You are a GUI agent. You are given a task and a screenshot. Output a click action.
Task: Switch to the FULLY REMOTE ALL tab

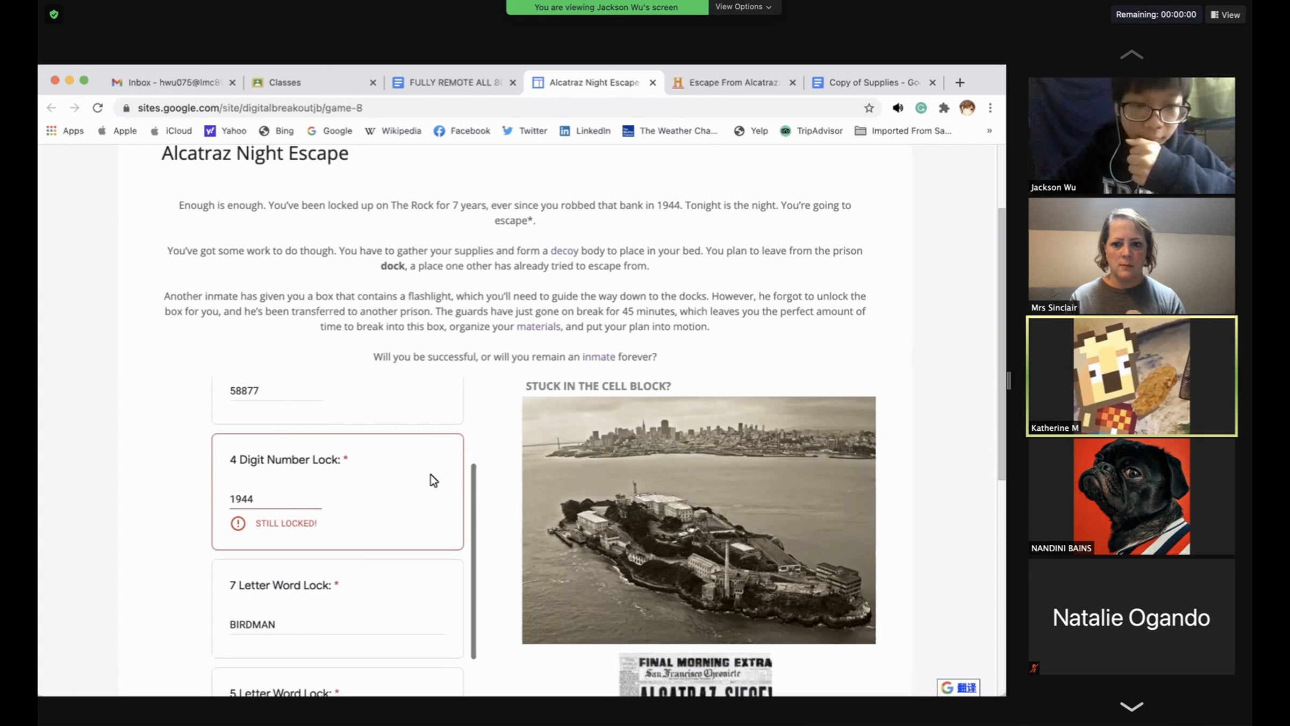[x=454, y=82]
